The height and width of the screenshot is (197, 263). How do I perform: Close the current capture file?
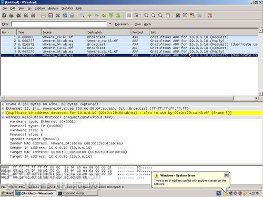pos(58,15)
